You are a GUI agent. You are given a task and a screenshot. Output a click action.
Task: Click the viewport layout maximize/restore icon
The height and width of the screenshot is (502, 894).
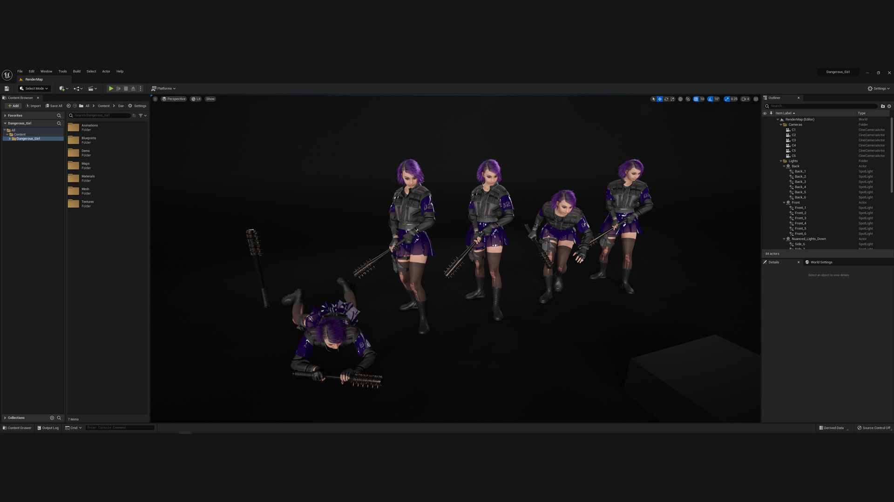(756, 99)
